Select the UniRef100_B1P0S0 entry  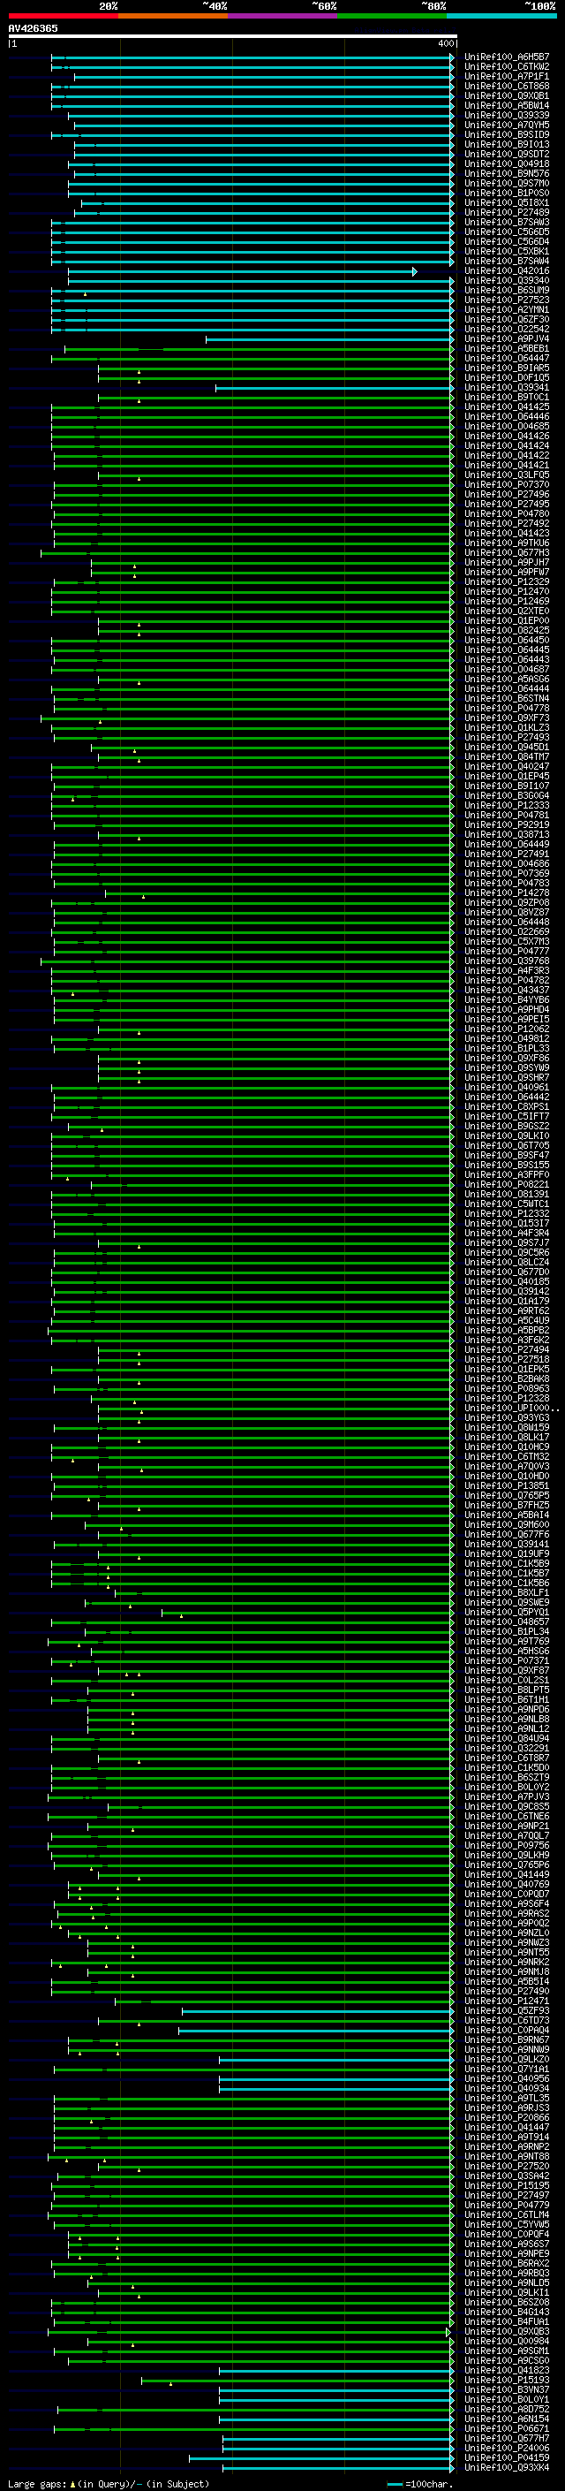[507, 194]
